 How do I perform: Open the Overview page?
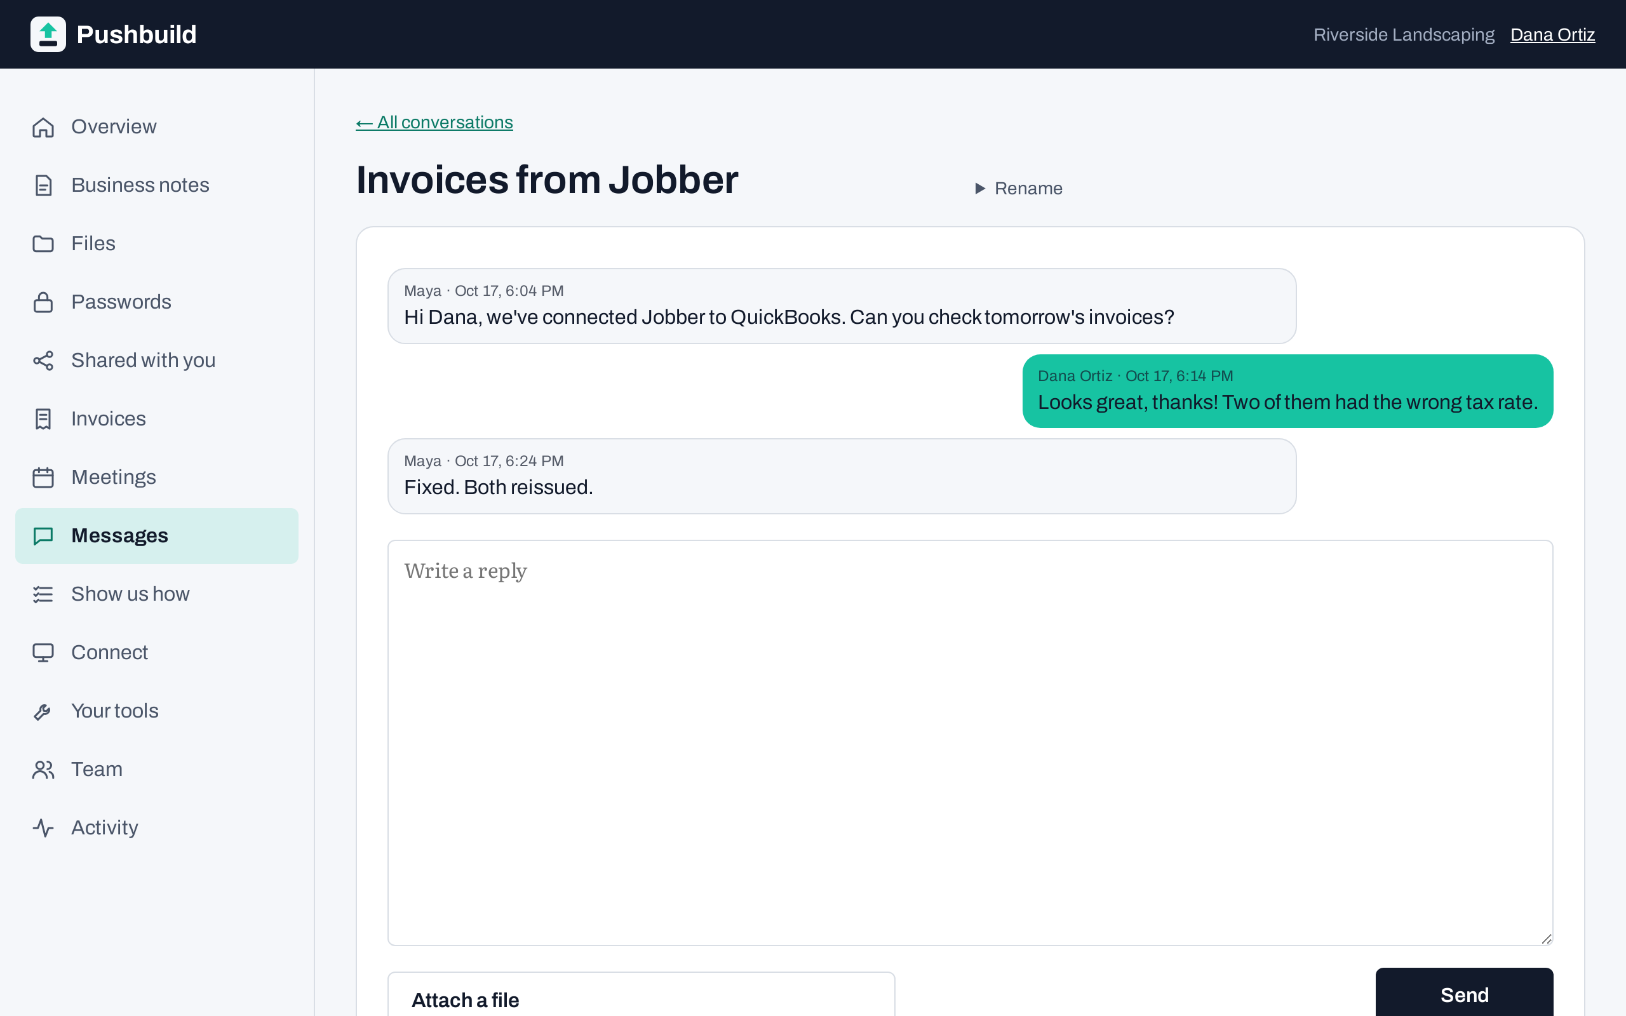point(156,127)
